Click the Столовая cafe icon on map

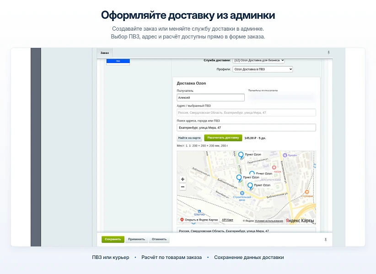pyautogui.click(x=306, y=192)
